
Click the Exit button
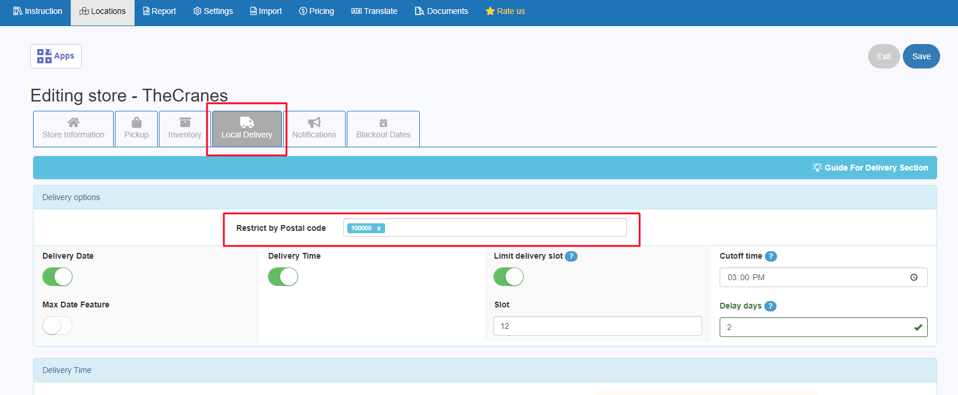pyautogui.click(x=884, y=56)
